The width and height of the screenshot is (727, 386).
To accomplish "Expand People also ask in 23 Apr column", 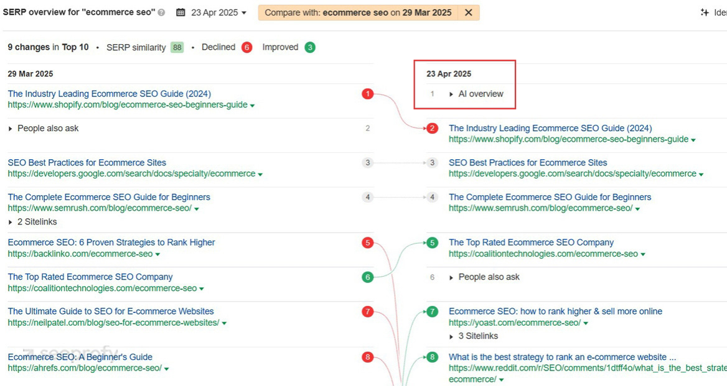I will (x=484, y=277).
